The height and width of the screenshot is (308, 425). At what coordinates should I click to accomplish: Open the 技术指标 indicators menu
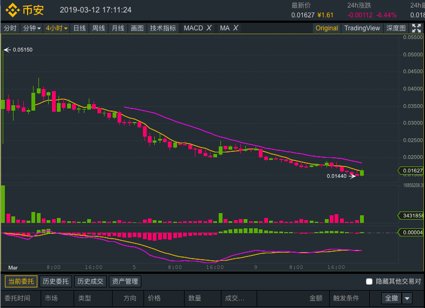[163, 28]
